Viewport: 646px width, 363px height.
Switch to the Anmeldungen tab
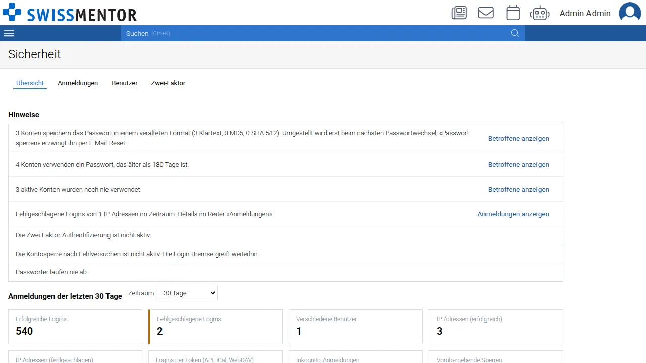(x=78, y=83)
